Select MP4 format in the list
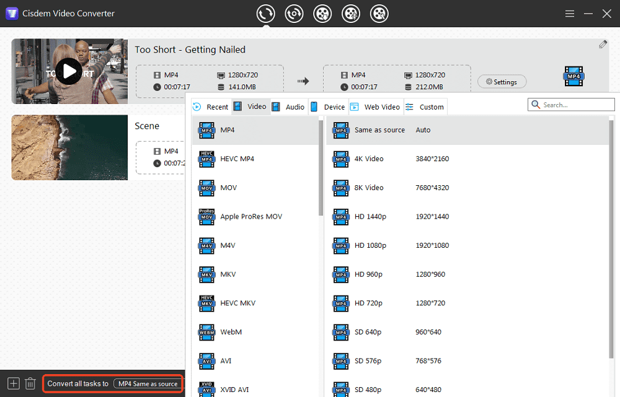 tap(255, 130)
